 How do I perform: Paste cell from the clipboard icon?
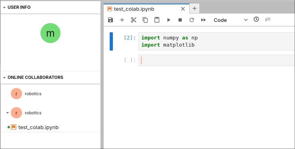pyautogui.click(x=157, y=20)
